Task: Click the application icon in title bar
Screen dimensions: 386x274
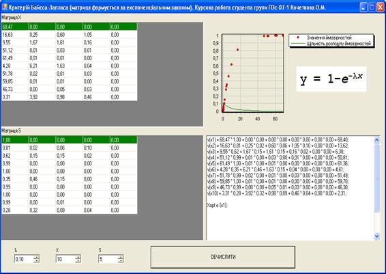Action: point(4,7)
